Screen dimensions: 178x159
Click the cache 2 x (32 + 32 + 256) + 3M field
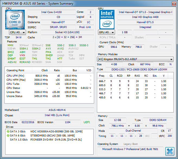(x=67, y=37)
